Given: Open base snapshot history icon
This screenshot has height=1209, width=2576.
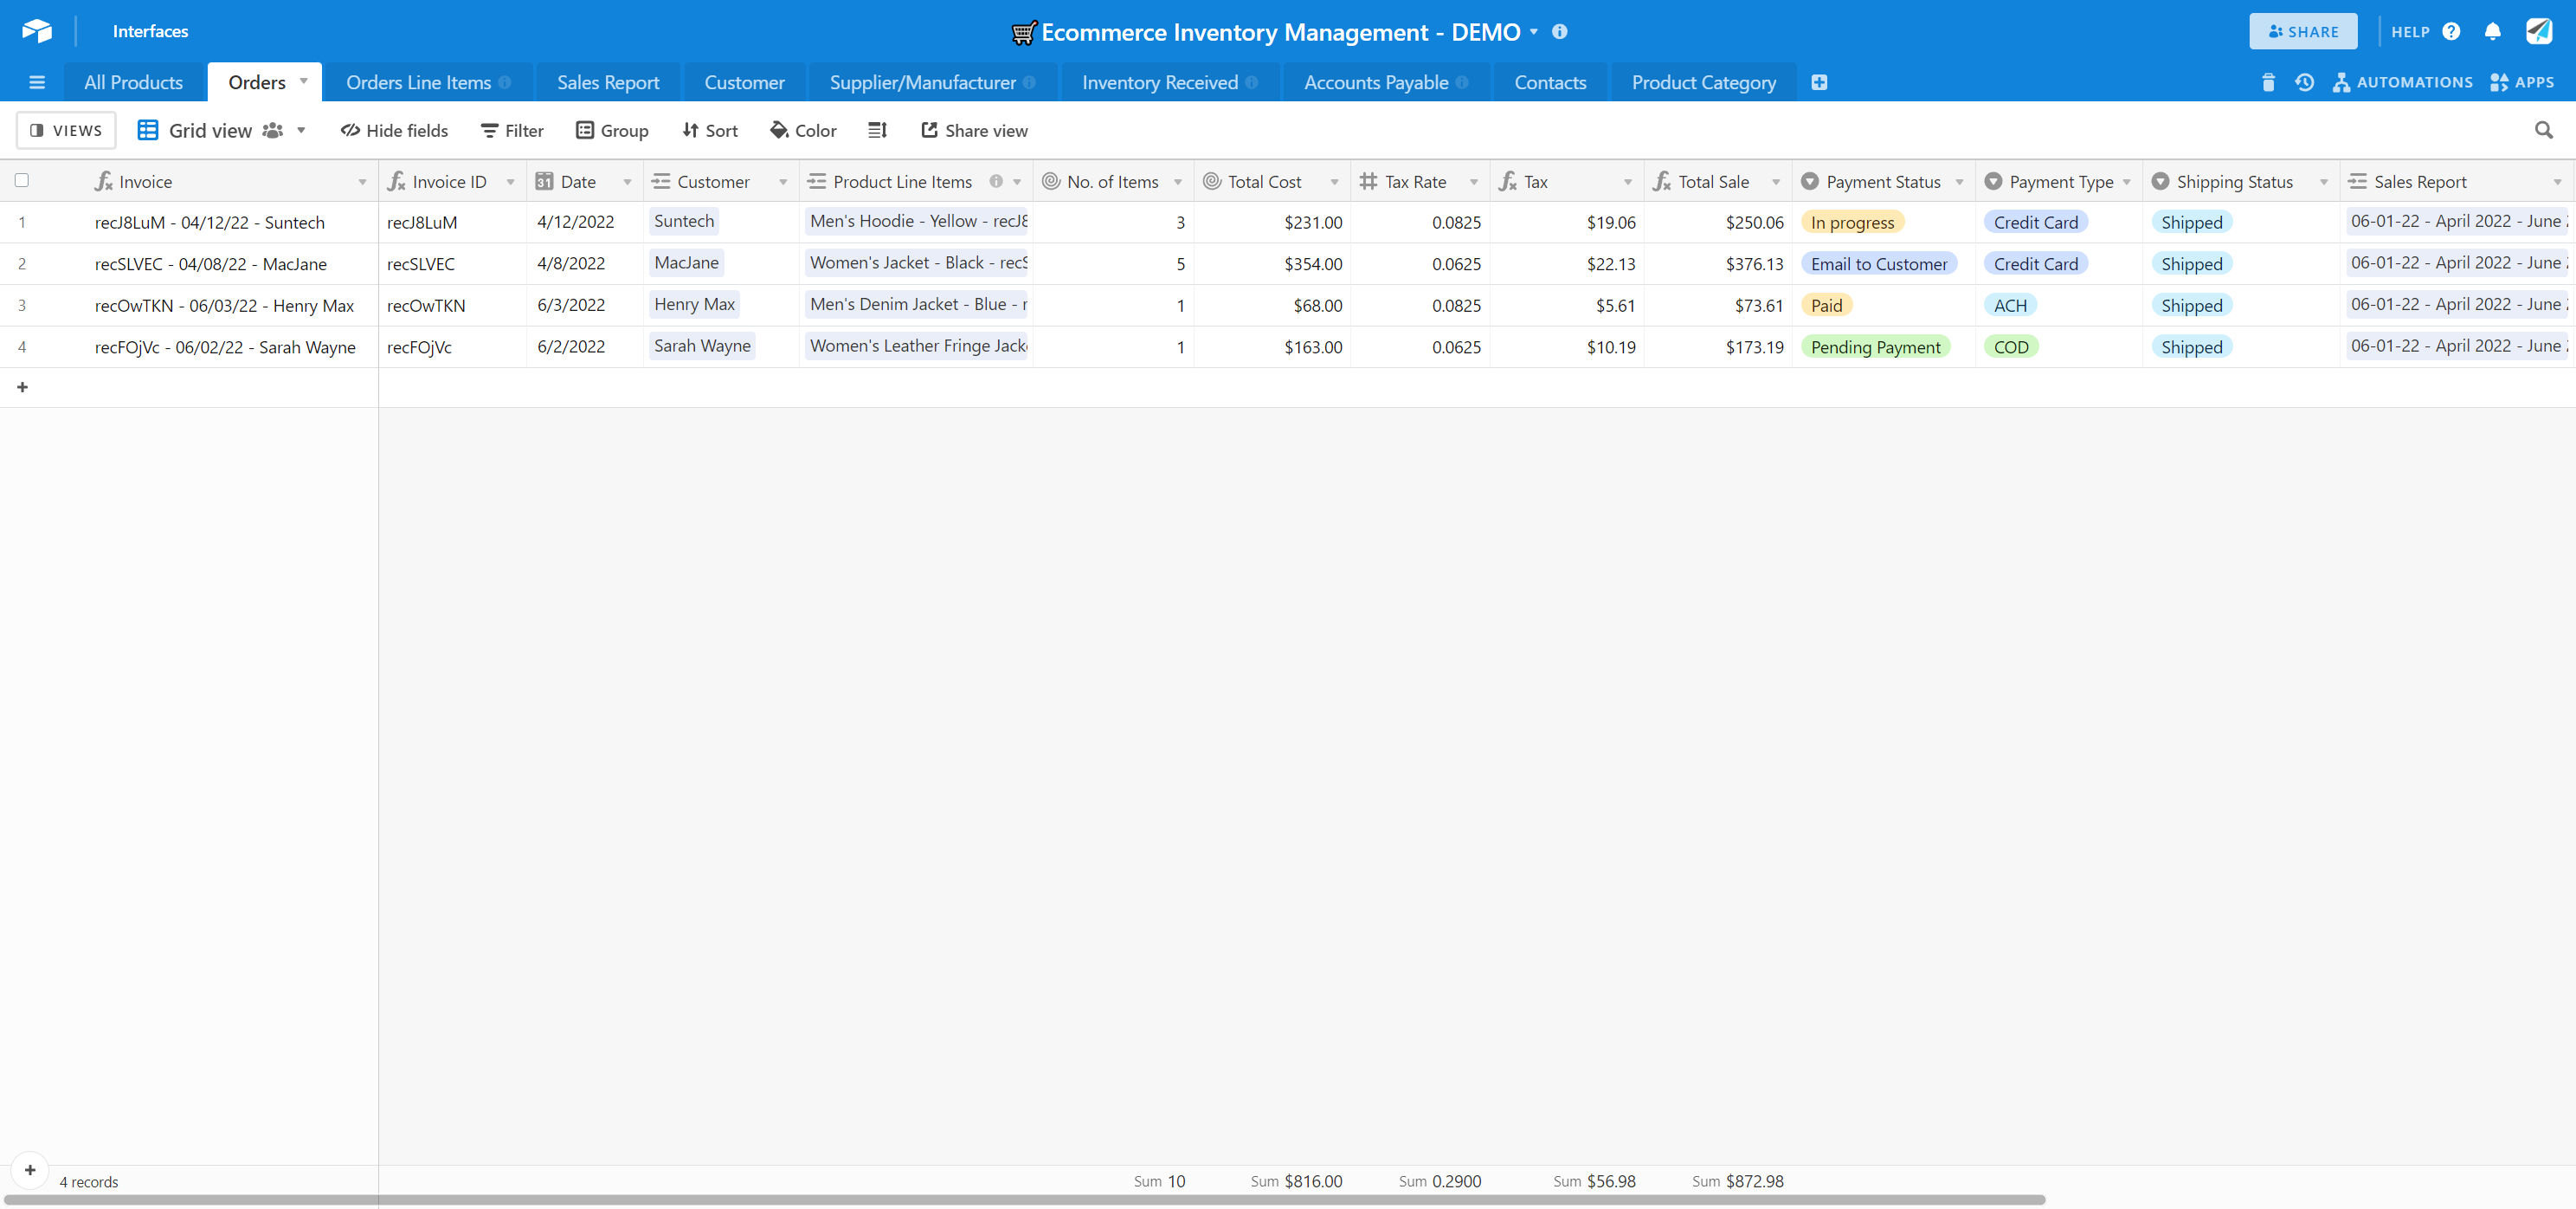Looking at the screenshot, I should (2304, 82).
